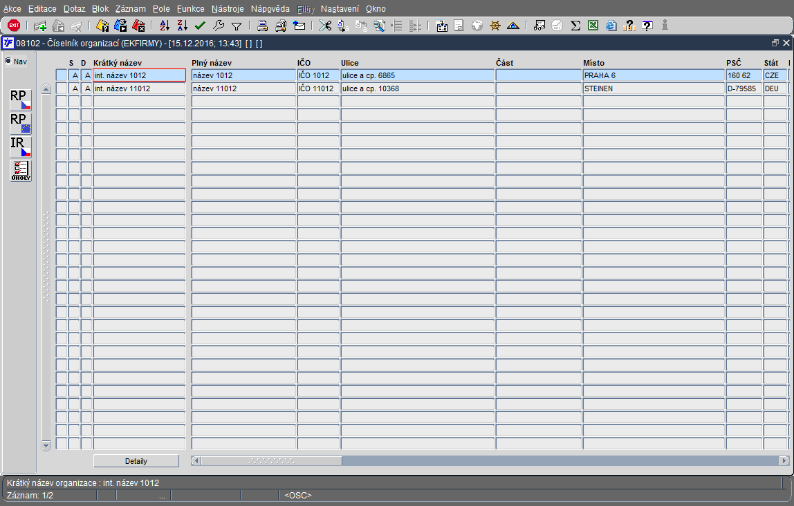Click the vertical scrollbar down arrow

pyautogui.click(x=46, y=445)
